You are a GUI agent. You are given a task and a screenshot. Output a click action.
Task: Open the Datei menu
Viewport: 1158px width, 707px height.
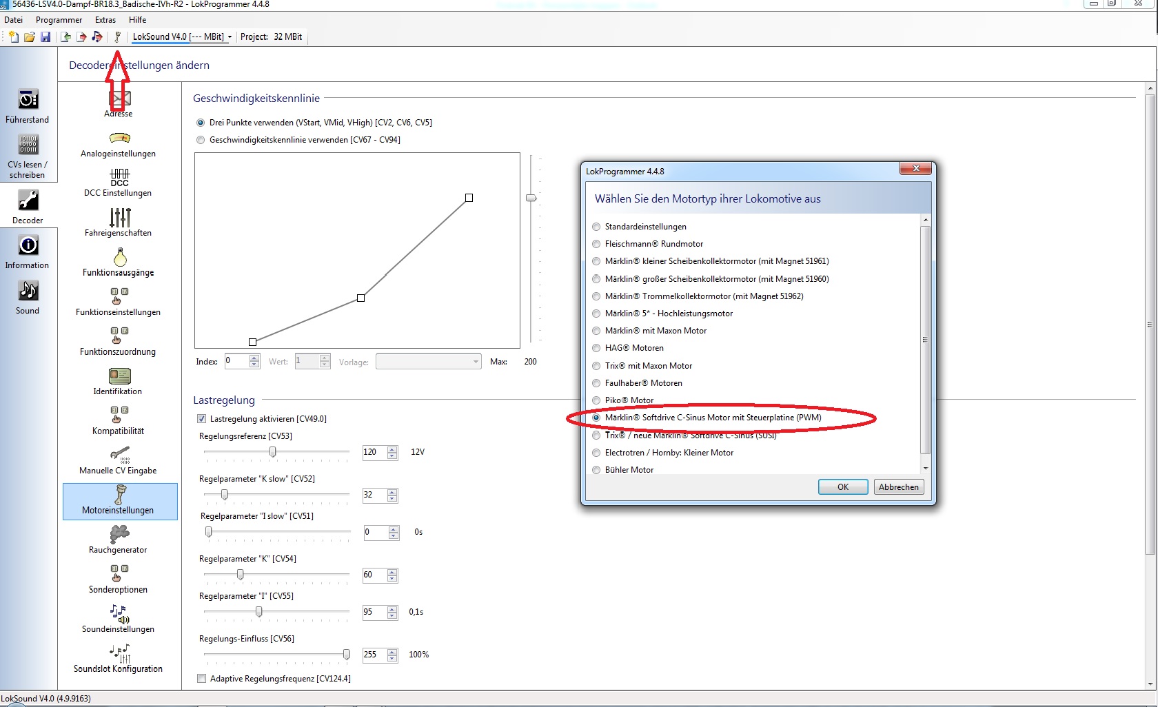point(13,20)
